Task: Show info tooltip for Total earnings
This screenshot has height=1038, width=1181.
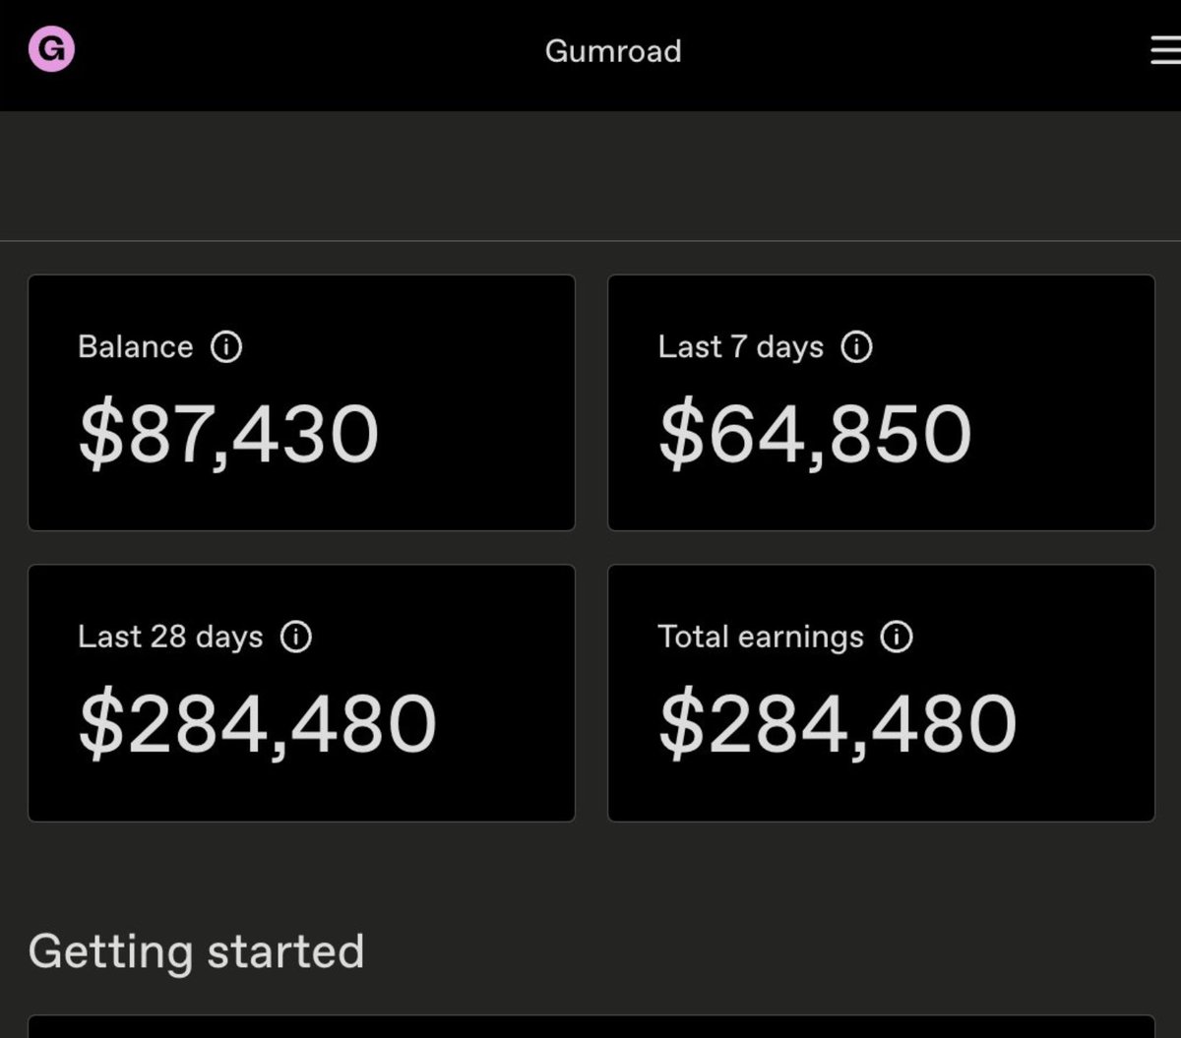Action: 897,637
